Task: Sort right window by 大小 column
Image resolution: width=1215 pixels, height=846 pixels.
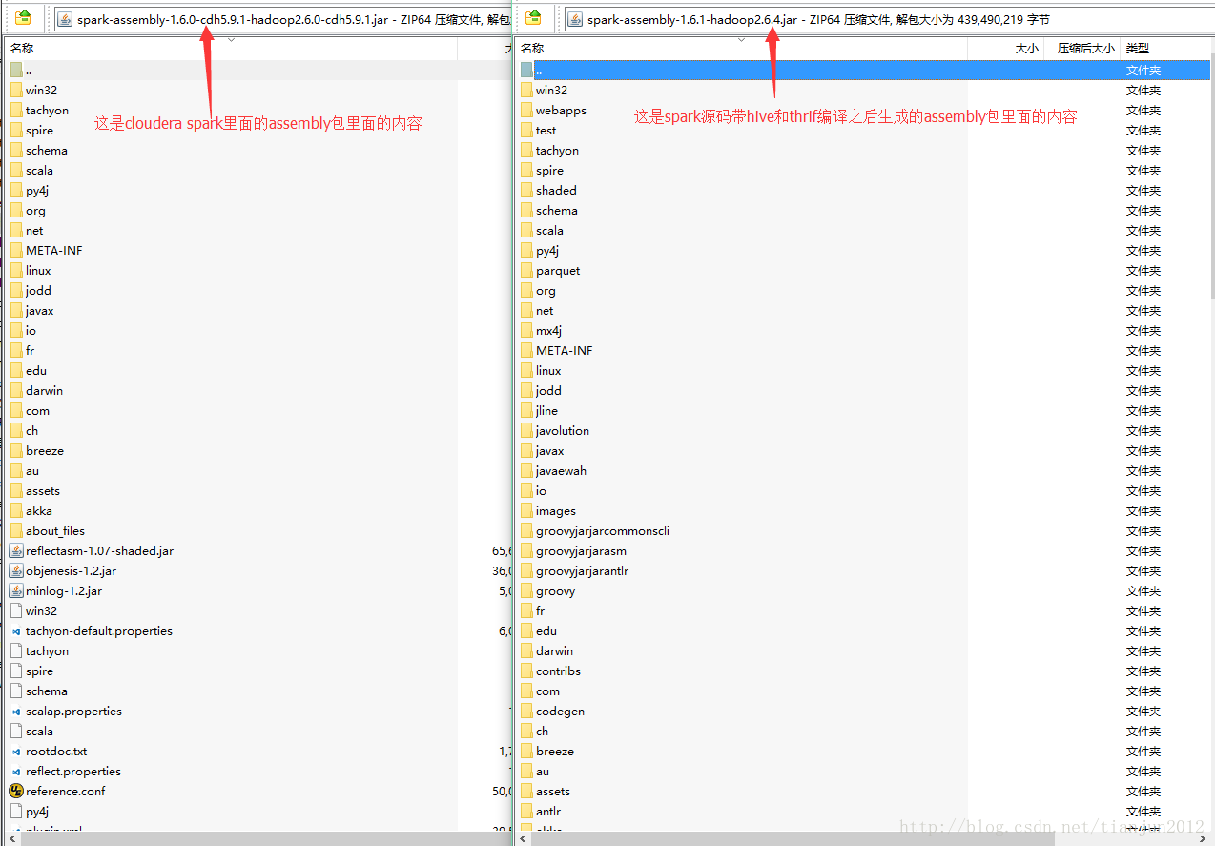Action: coord(1006,48)
